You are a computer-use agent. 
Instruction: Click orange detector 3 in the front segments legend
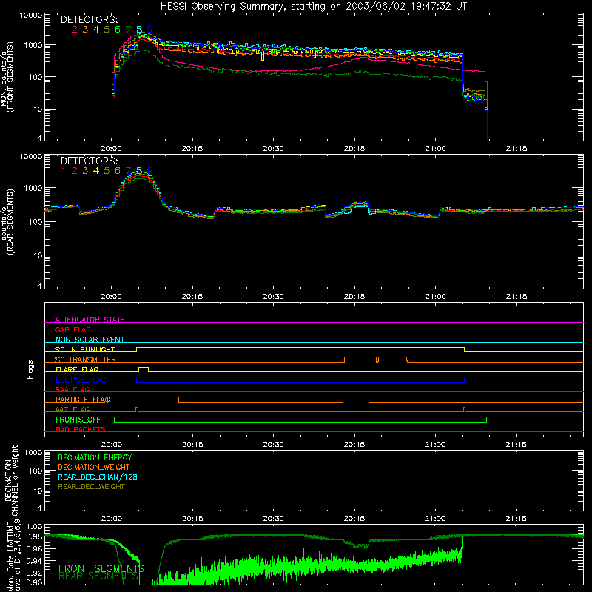coord(85,30)
